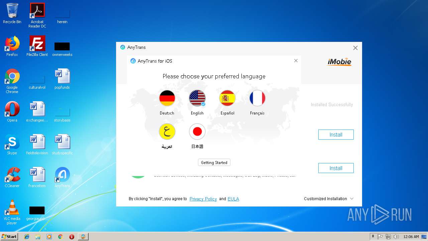
Task: Open Opera from the taskbar
Action: (72, 237)
